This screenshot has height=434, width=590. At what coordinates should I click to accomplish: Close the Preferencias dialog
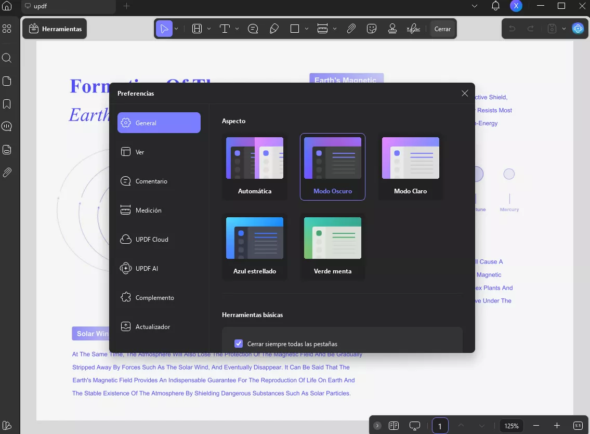tap(465, 93)
